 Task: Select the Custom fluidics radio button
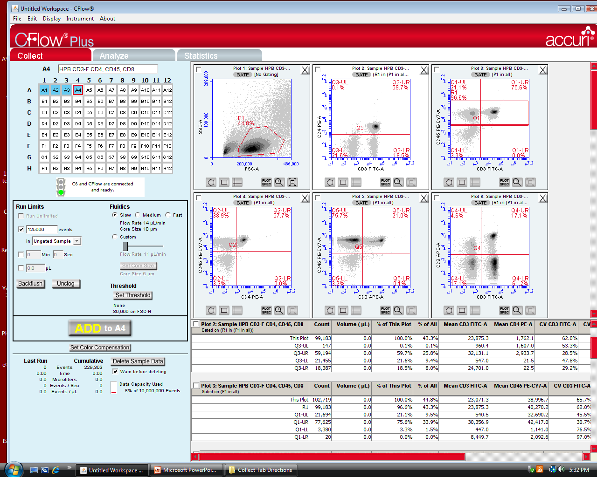click(115, 237)
